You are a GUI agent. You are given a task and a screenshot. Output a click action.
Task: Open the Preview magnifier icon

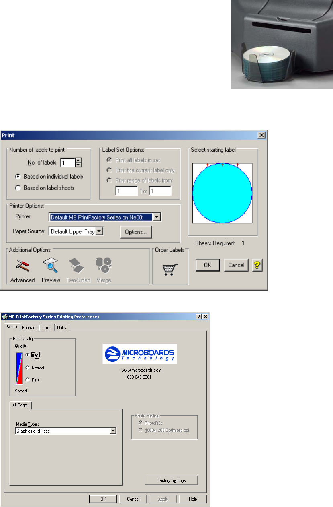[x=51, y=265]
